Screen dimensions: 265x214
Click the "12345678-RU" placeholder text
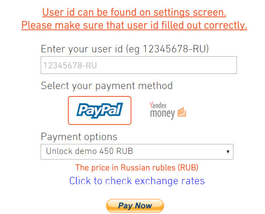(69, 66)
